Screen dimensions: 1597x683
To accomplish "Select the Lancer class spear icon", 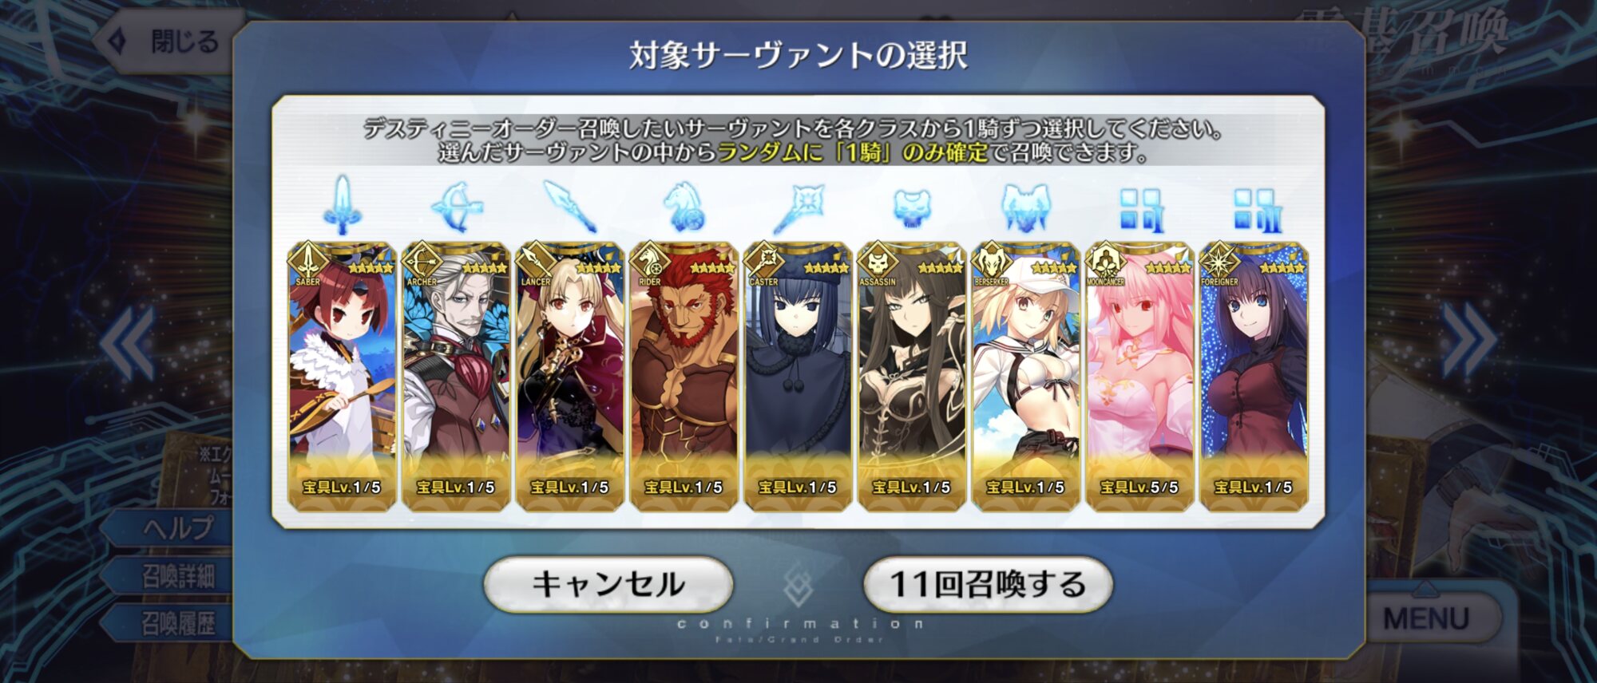I will [569, 206].
